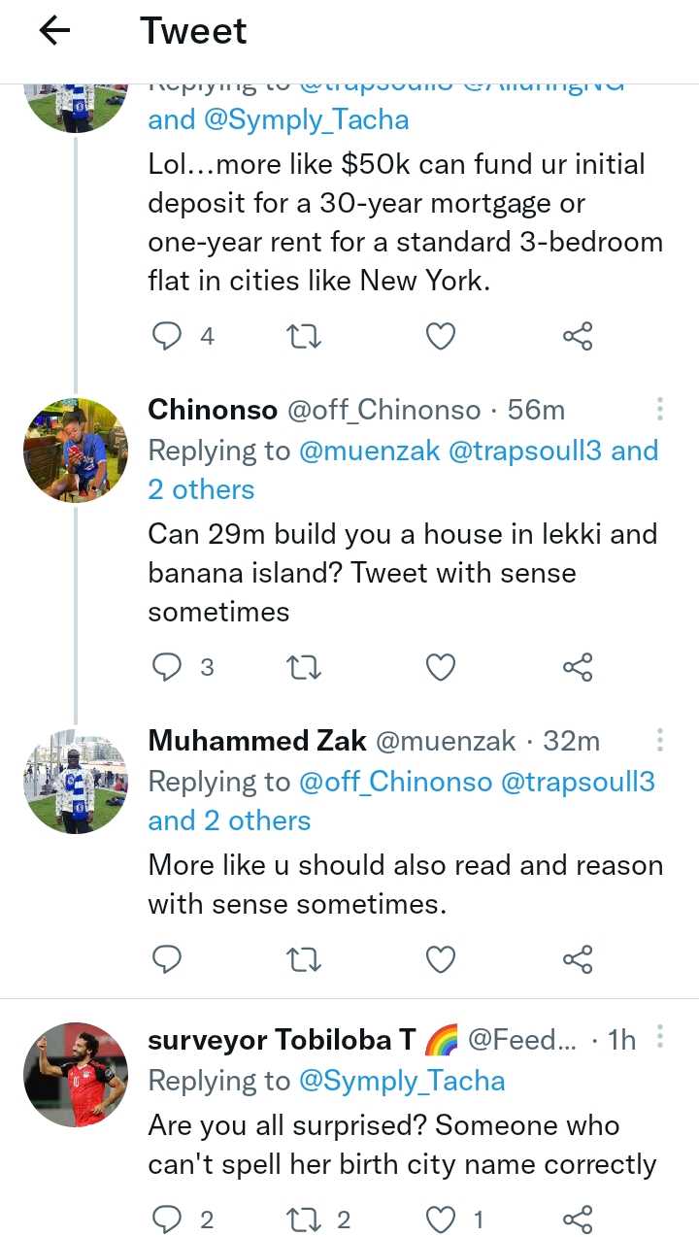Like Muhammed Zak's 32m tweet
This screenshot has width=699, height=1237.
click(441, 959)
